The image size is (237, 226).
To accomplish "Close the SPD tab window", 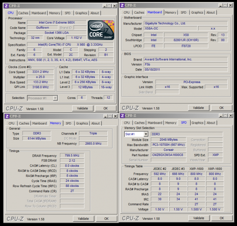I will click(x=231, y=116).
